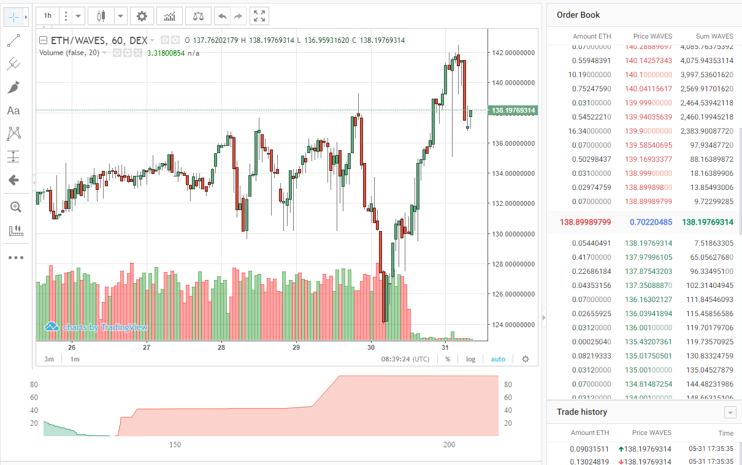Toggle percent scale on the chart

coord(448,359)
